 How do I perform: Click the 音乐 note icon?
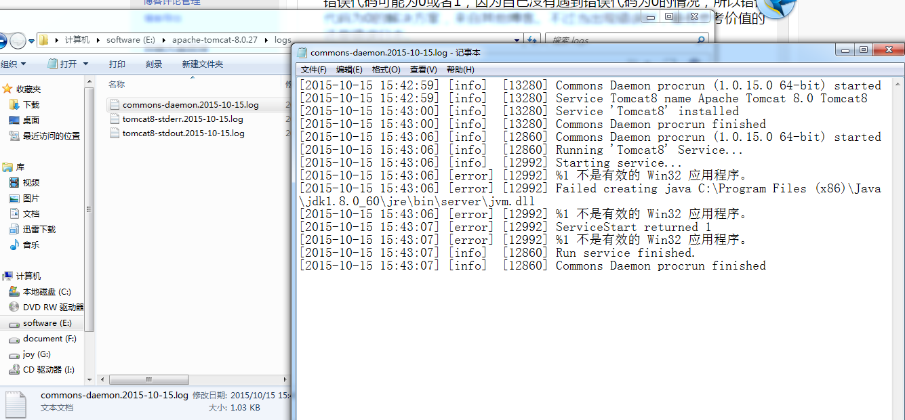14,245
